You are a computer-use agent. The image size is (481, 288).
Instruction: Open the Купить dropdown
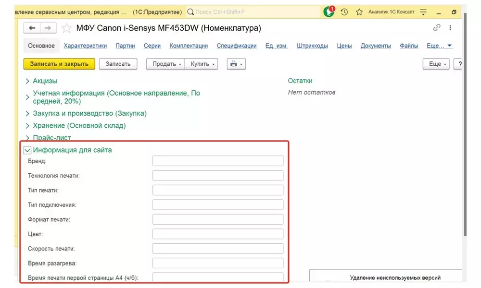pyautogui.click(x=199, y=63)
